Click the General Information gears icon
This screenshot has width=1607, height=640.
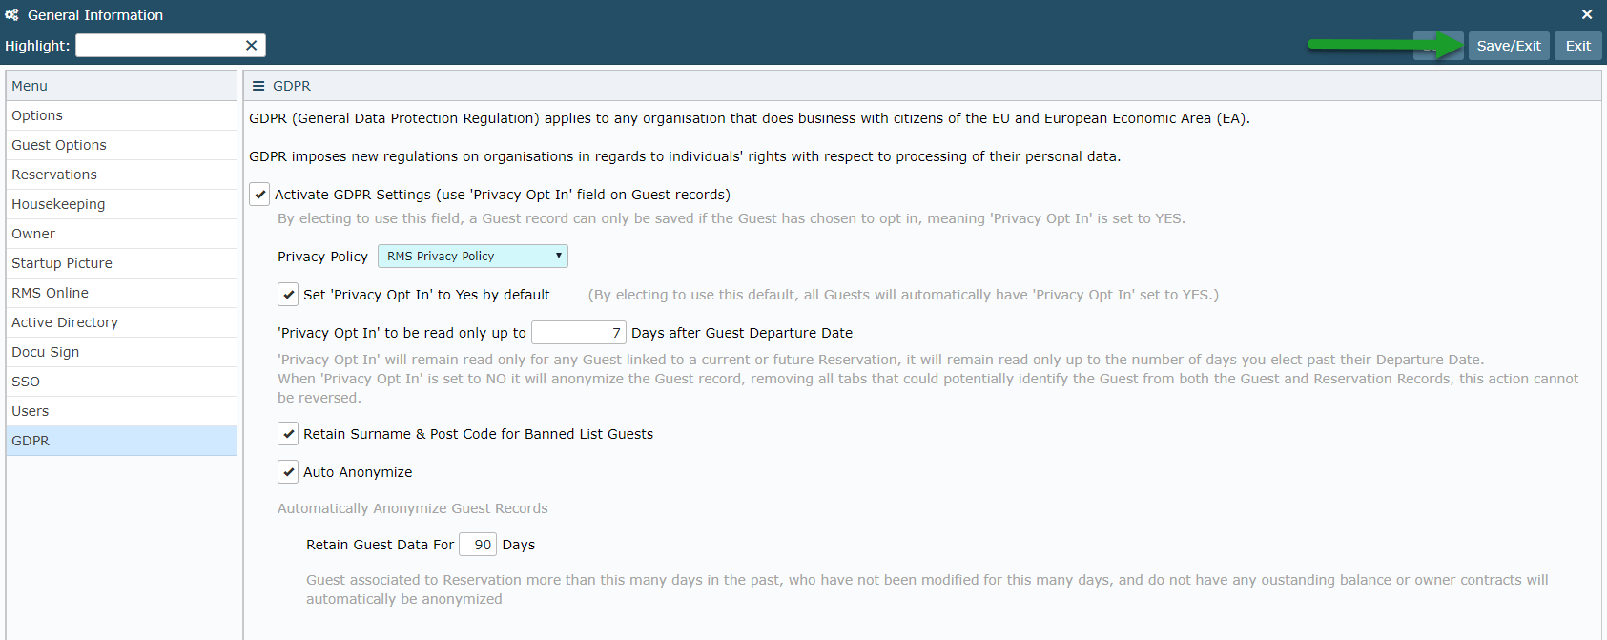click(11, 15)
